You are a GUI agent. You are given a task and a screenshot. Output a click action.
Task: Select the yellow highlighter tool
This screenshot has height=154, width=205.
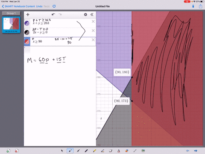[x=94, y=151]
